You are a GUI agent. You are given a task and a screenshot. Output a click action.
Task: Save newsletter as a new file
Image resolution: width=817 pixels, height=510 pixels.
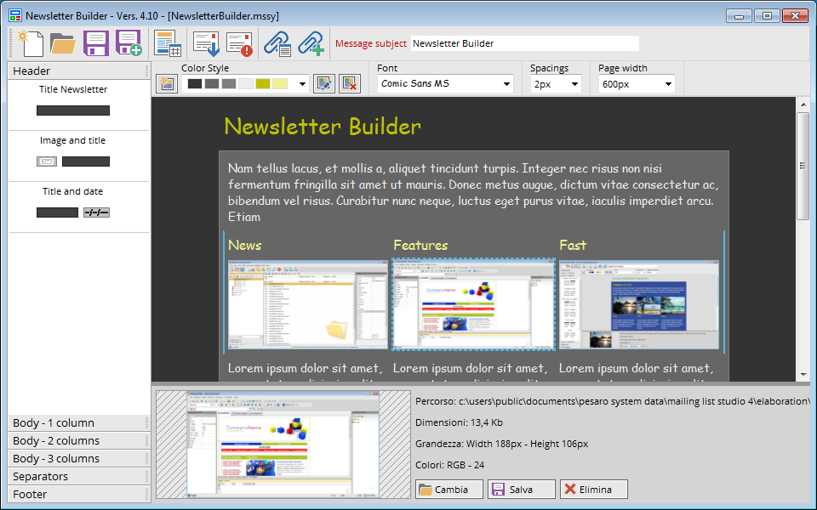(x=129, y=43)
